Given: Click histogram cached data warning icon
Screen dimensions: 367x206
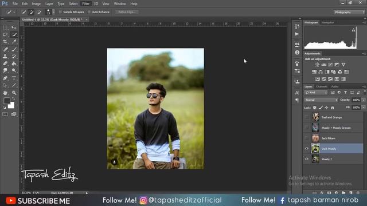Looking at the screenshot, I should [353, 30].
